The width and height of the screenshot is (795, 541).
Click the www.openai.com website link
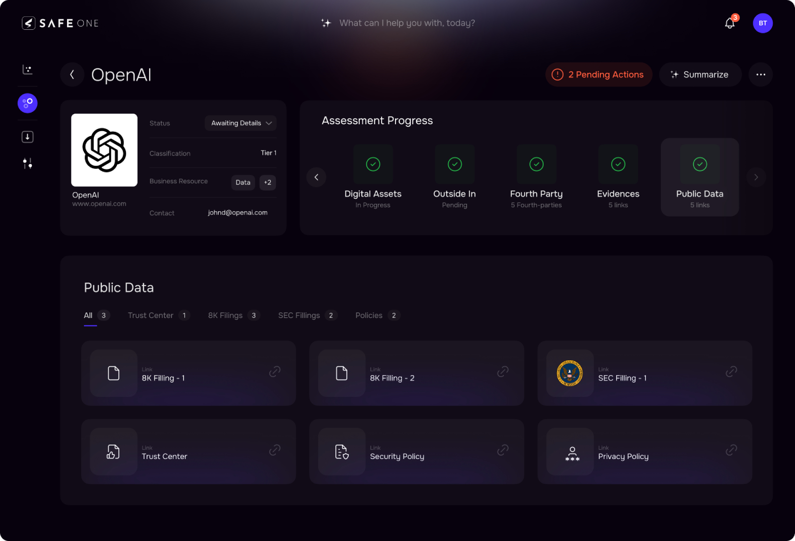99,204
